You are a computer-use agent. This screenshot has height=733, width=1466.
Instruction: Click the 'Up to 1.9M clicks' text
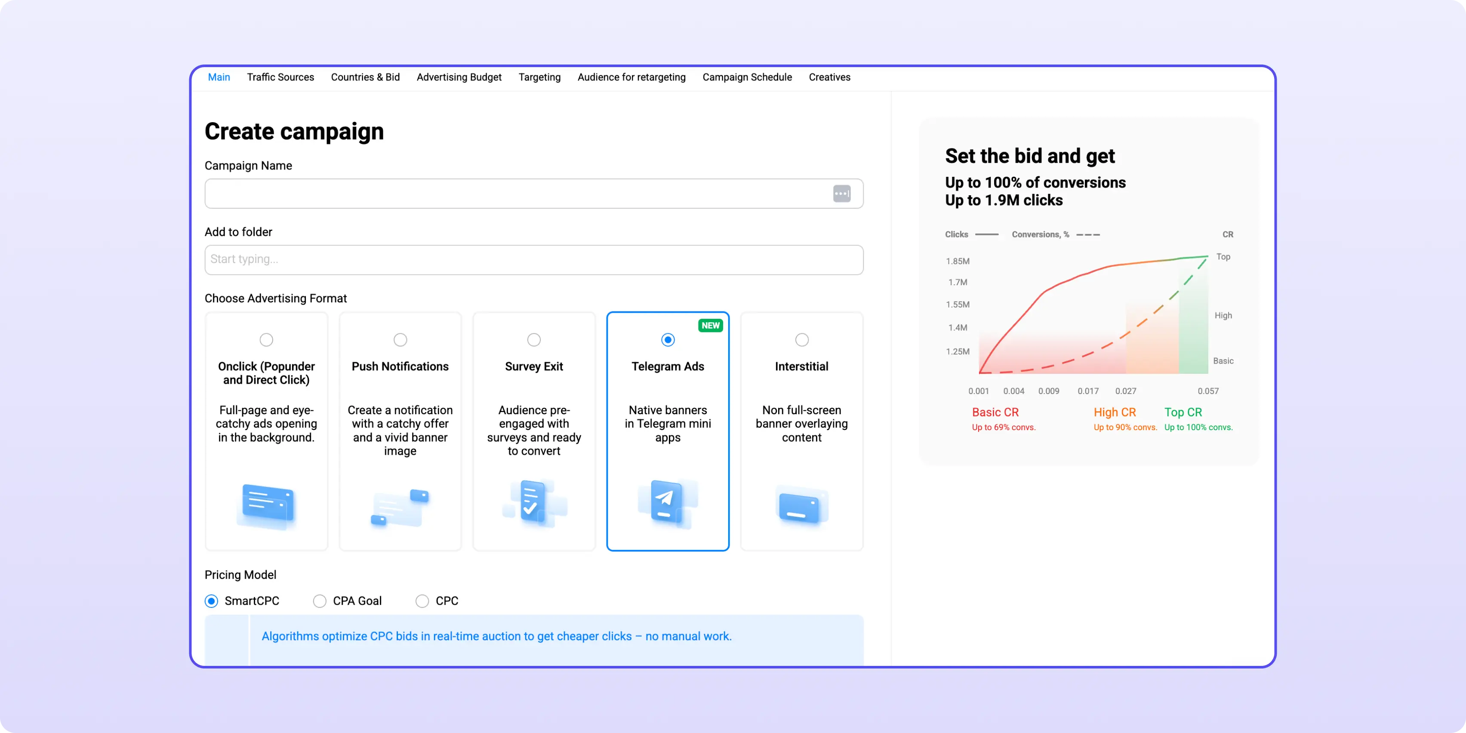[x=1003, y=200]
